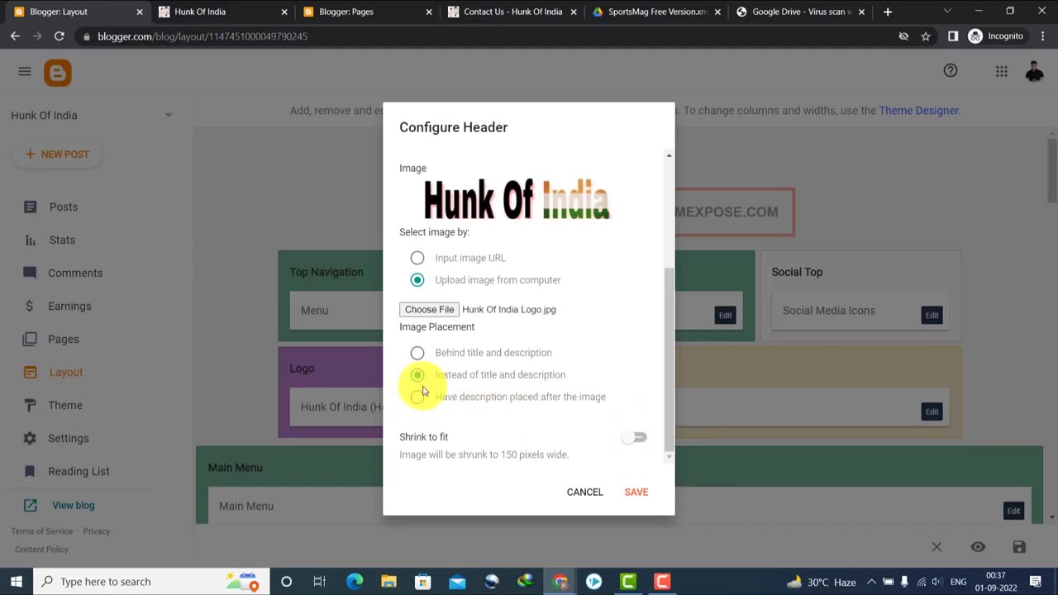Image resolution: width=1058 pixels, height=595 pixels.
Task: Open the Privacy link
Action: pyautogui.click(x=96, y=531)
